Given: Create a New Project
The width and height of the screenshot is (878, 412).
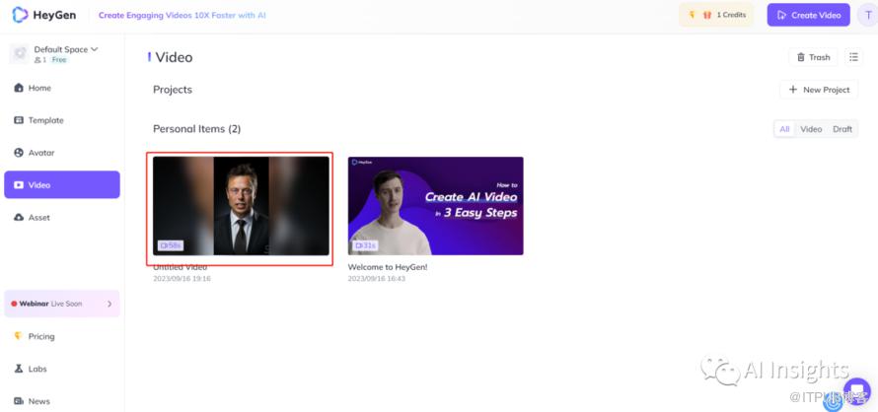Looking at the screenshot, I should point(819,90).
